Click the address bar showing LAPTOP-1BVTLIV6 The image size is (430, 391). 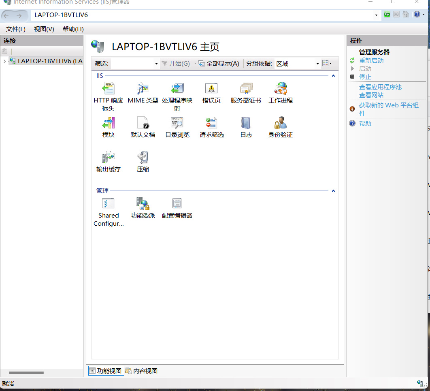(202, 15)
